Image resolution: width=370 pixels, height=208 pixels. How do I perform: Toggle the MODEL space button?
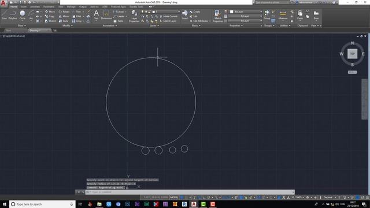click(174, 198)
